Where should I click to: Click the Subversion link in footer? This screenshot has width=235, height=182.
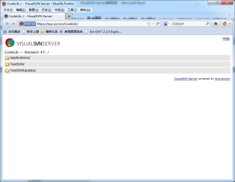point(222,79)
